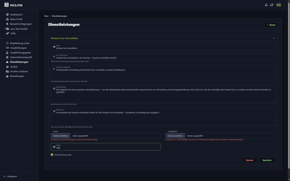Go to Artikel in the sidebar
Image resolution: width=290 pixels, height=181 pixels.
(x=14, y=67)
